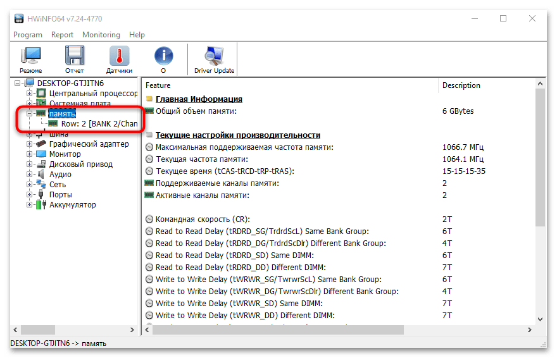Click the clock icon beside Командная скорость (CR)
Screen dimensions: 557x358
click(x=149, y=219)
